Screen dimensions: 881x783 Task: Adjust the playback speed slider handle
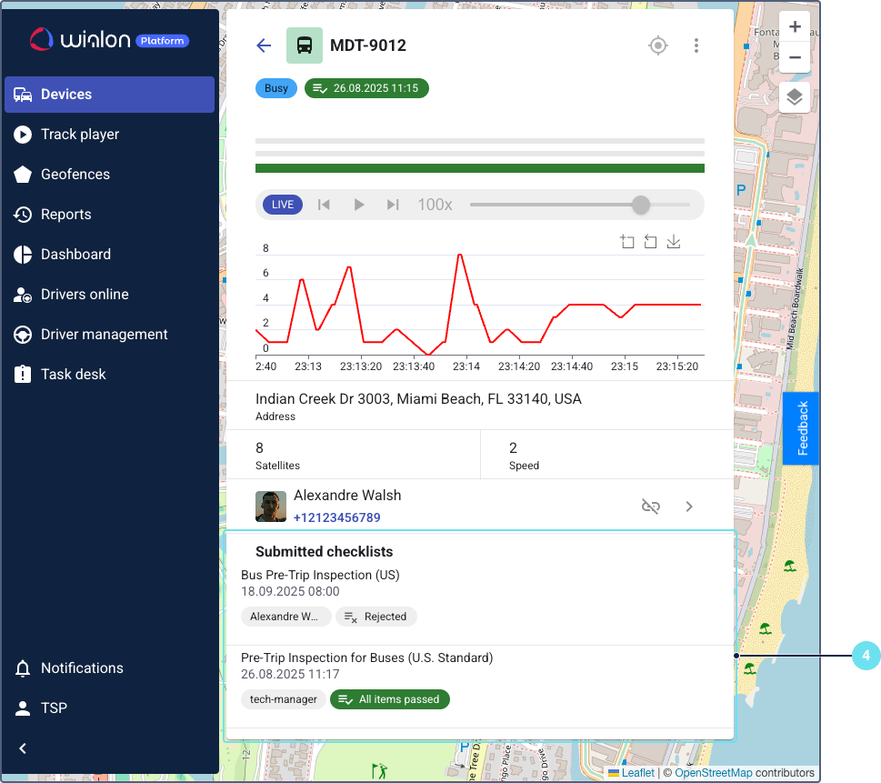pos(641,205)
